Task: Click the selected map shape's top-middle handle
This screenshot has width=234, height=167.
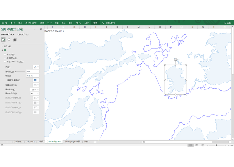Action: (176, 65)
